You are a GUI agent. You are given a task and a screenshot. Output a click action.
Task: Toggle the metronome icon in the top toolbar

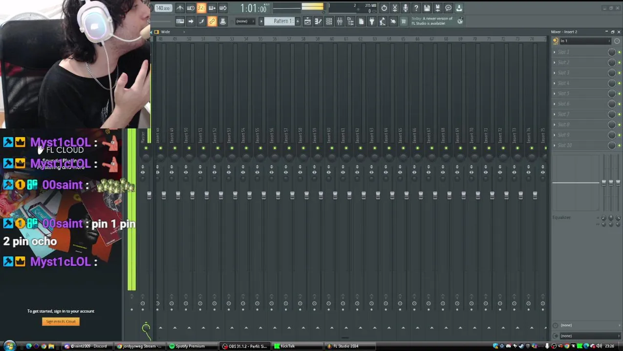point(180,8)
